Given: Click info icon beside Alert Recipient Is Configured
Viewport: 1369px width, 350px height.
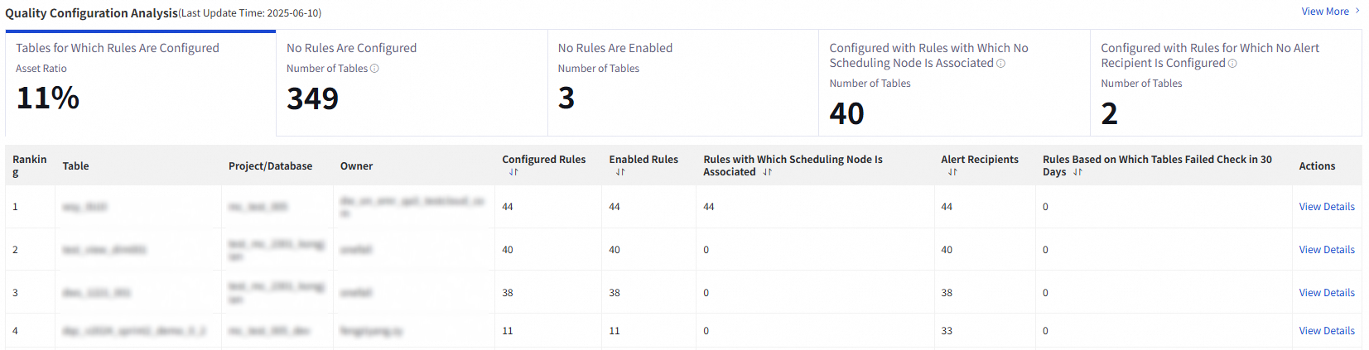Looking at the screenshot, I should 1232,64.
